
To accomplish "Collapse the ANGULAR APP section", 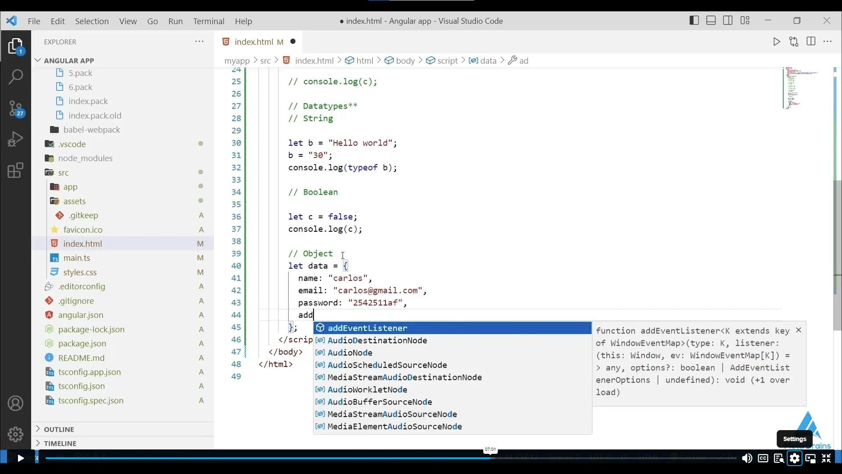I will tap(123, 61).
